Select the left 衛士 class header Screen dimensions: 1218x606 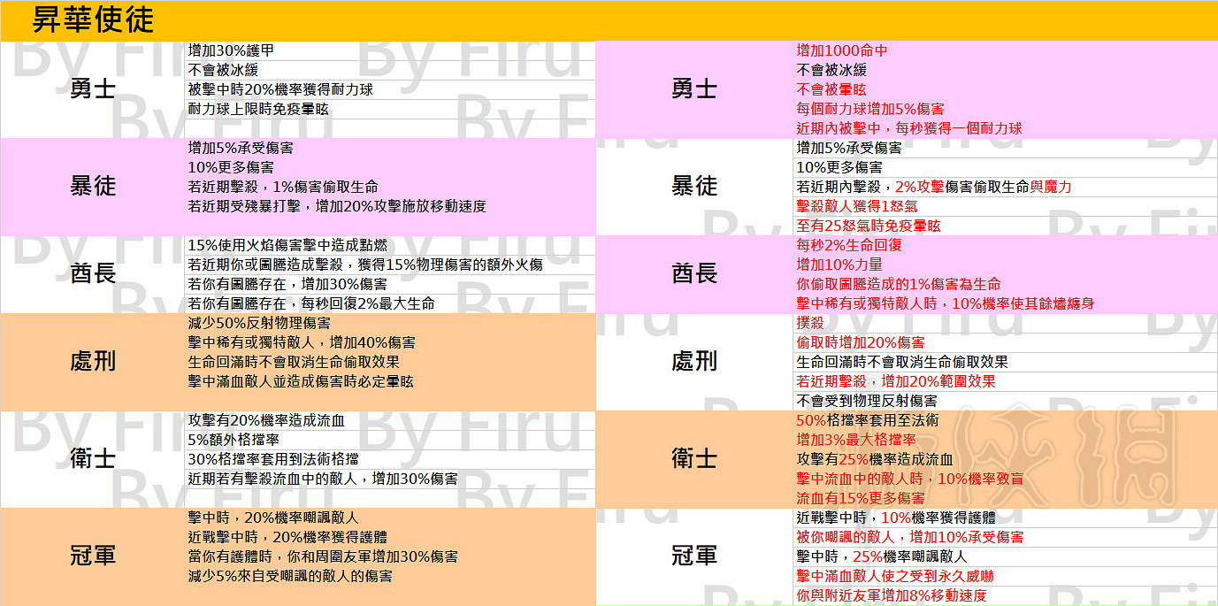click(94, 460)
